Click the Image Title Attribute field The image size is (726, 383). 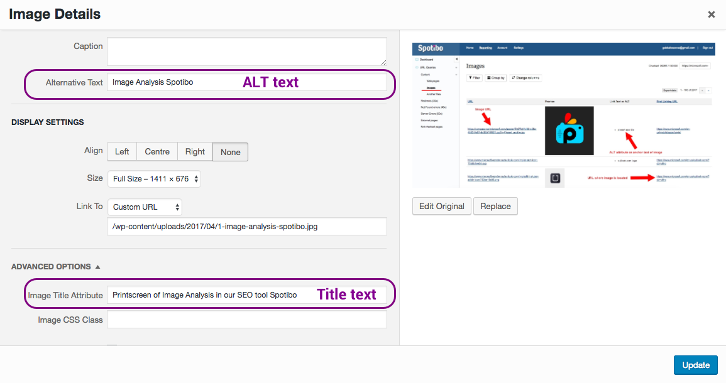(247, 295)
